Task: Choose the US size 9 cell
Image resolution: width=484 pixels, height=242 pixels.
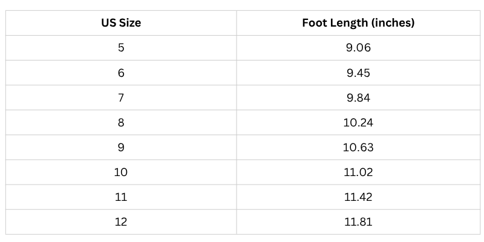Action: point(121,147)
